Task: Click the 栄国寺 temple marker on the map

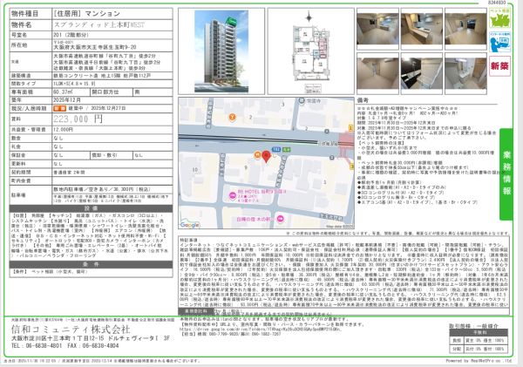Action: pos(302,100)
